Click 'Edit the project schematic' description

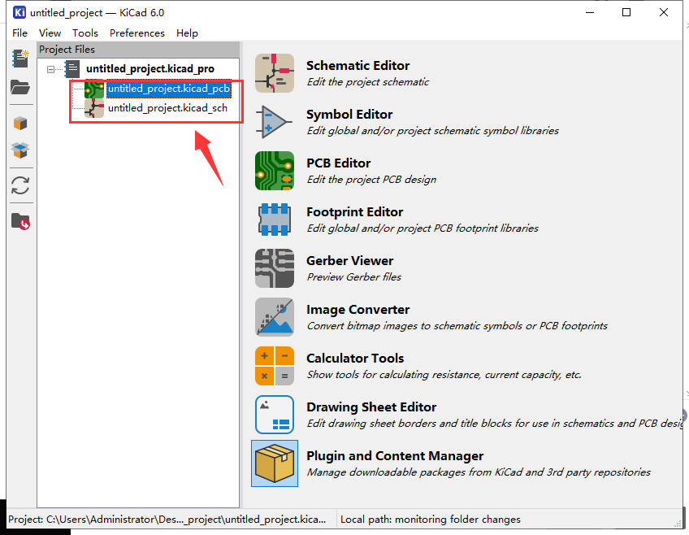tap(368, 82)
